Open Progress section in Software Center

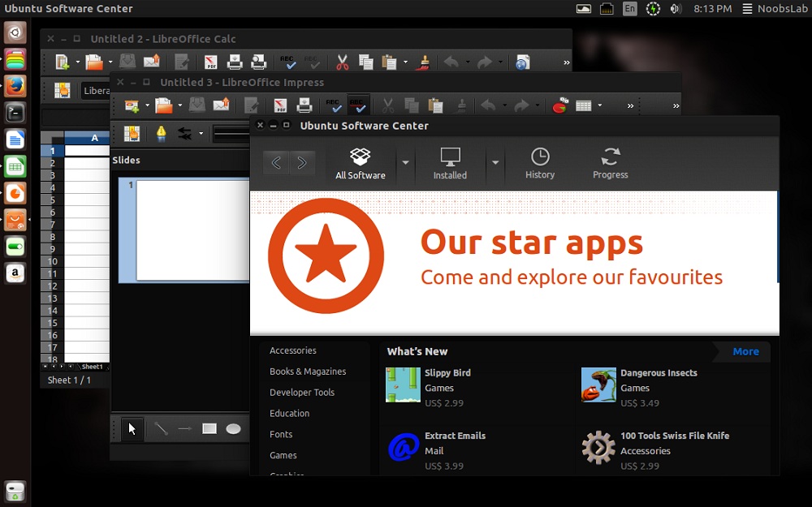610,164
